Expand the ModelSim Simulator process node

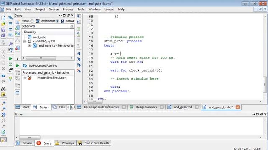tap(24, 78)
